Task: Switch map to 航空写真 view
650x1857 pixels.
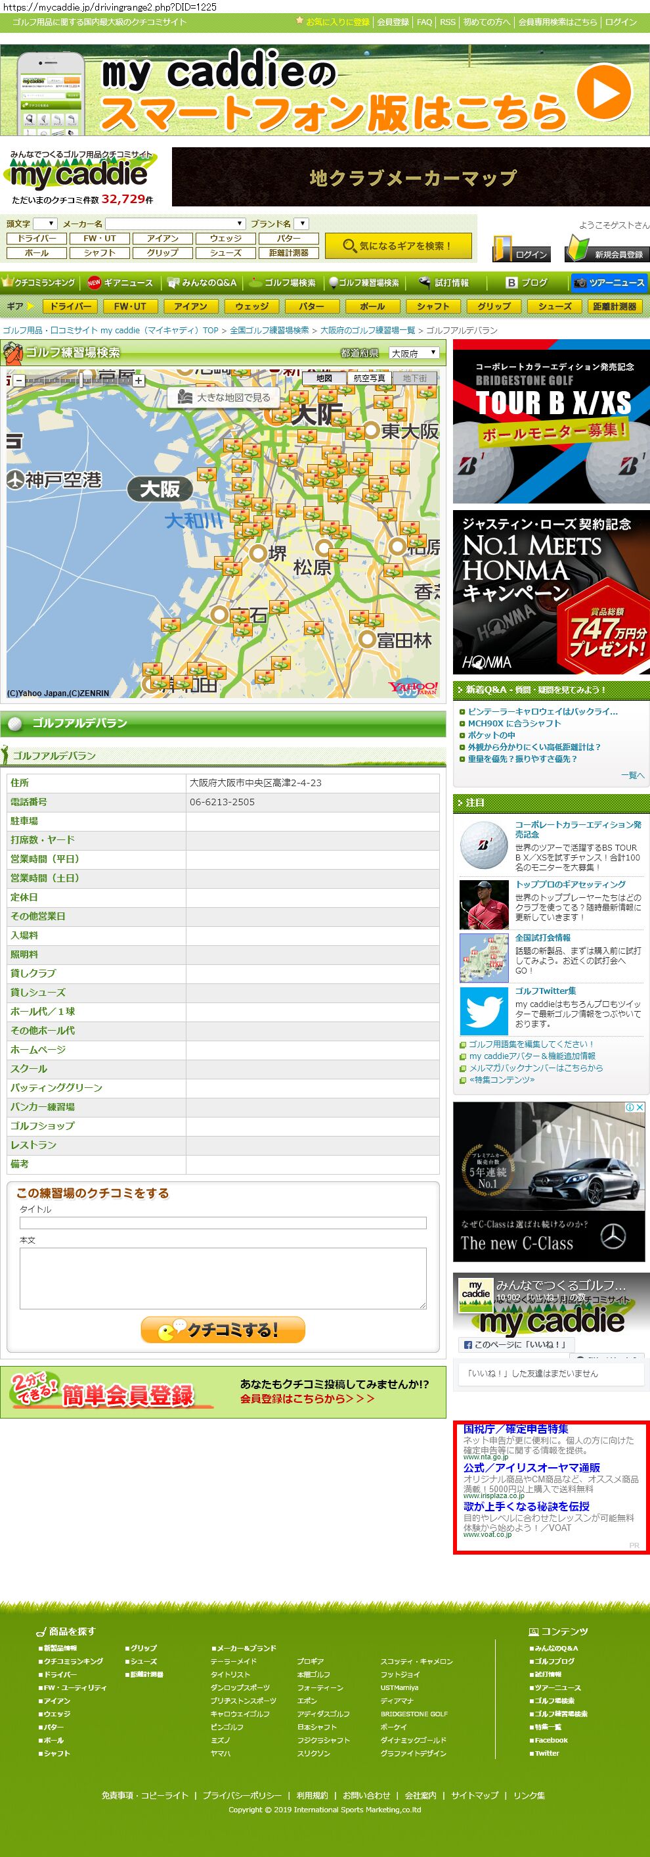Action: click(x=368, y=378)
